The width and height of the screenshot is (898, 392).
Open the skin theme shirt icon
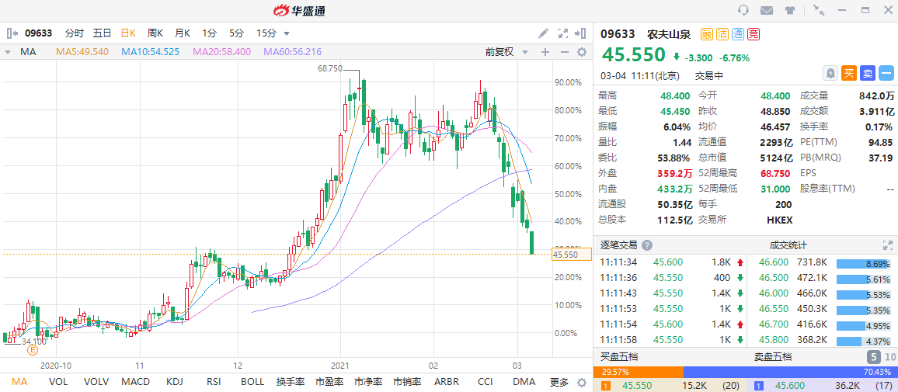point(790,10)
